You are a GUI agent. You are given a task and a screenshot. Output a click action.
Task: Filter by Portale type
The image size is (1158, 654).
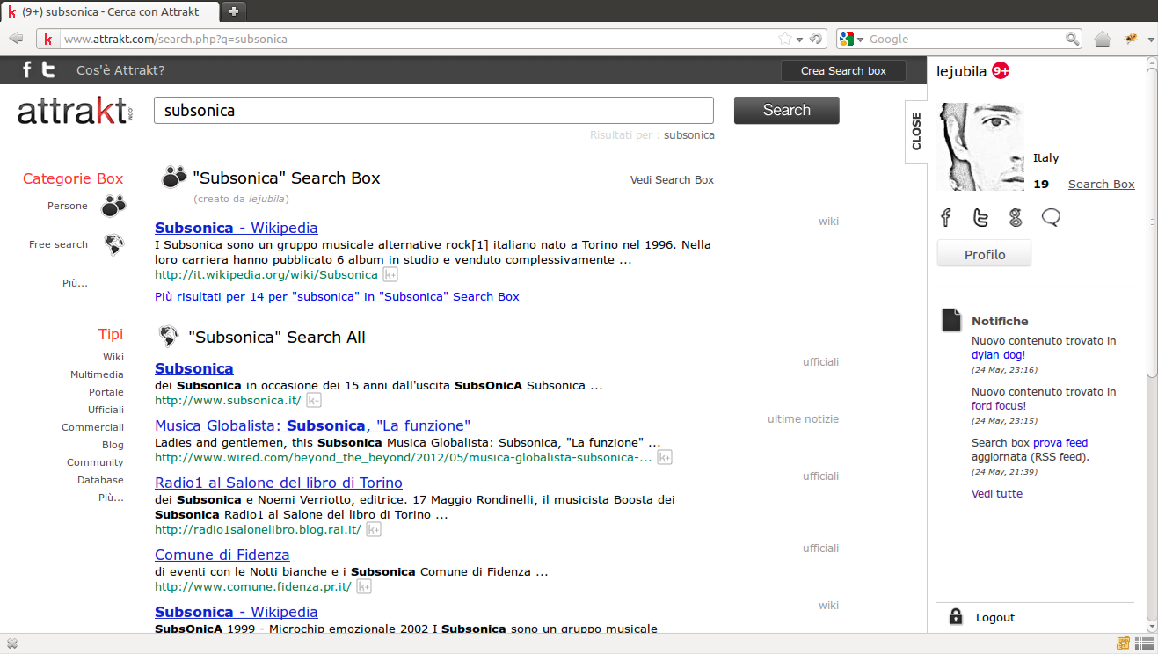tap(106, 392)
